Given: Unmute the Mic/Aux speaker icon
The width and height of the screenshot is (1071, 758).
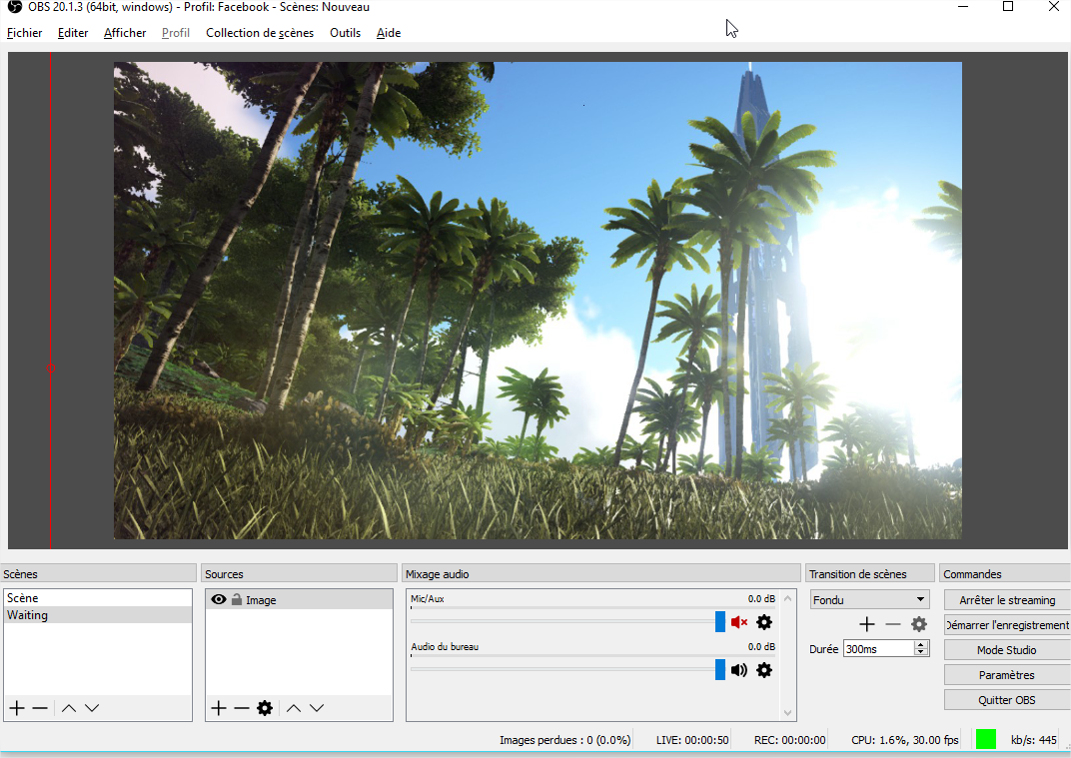Looking at the screenshot, I should click(739, 622).
